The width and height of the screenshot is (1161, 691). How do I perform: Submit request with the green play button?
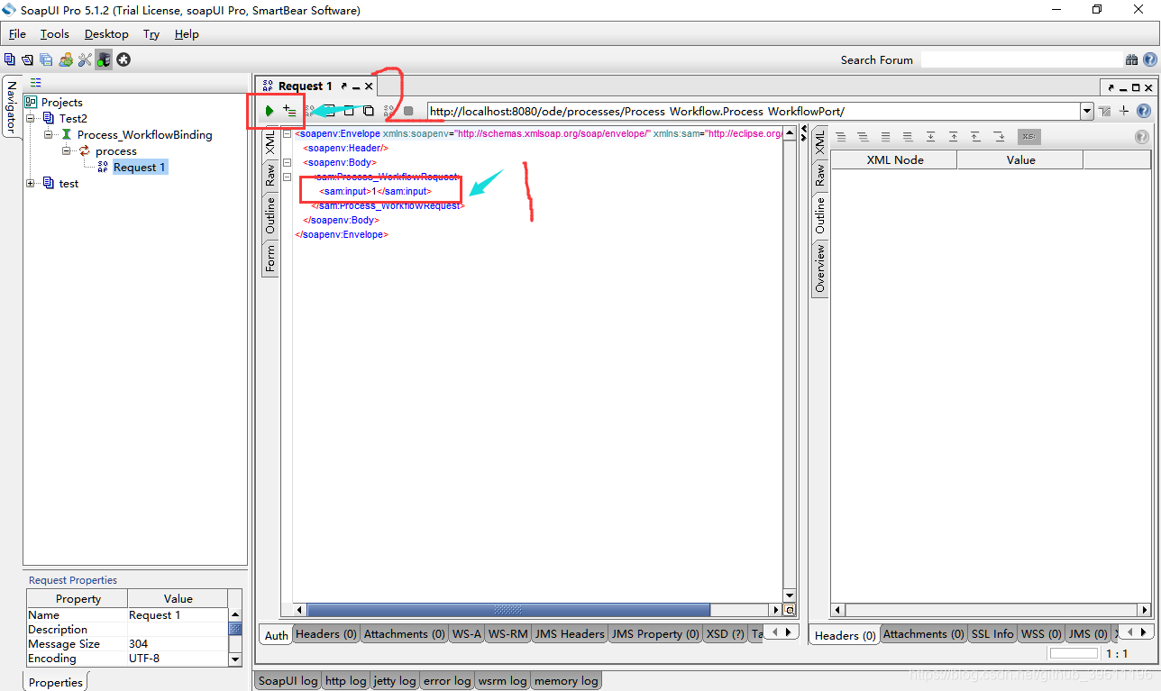(269, 111)
